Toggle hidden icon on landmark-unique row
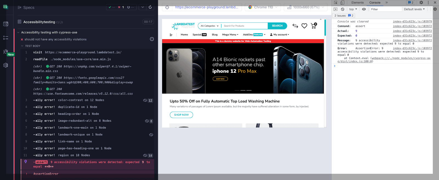The image size is (439, 180). click(151, 135)
